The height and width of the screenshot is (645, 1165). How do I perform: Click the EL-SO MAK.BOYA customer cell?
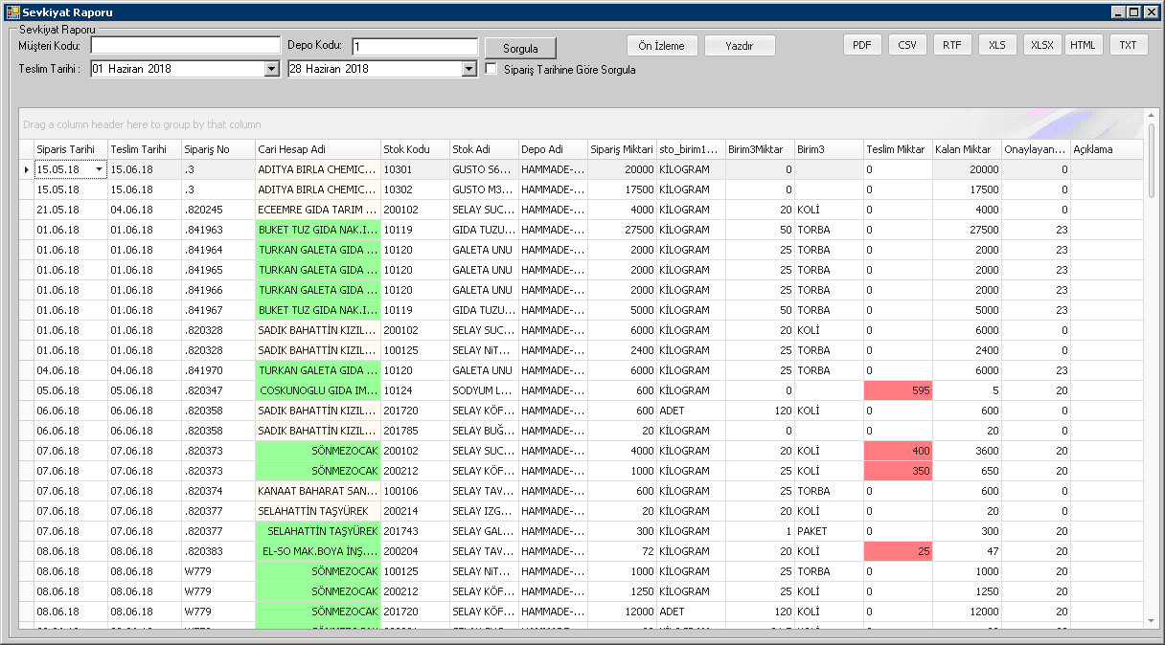317,551
